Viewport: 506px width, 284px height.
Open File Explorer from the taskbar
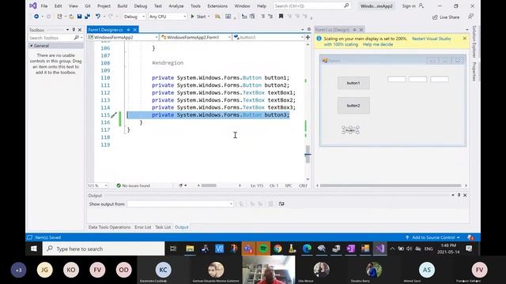pos(190,248)
